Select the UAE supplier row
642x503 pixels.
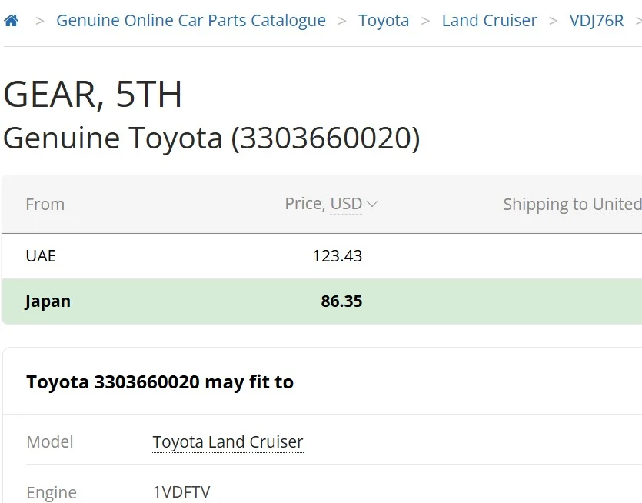[41, 255]
